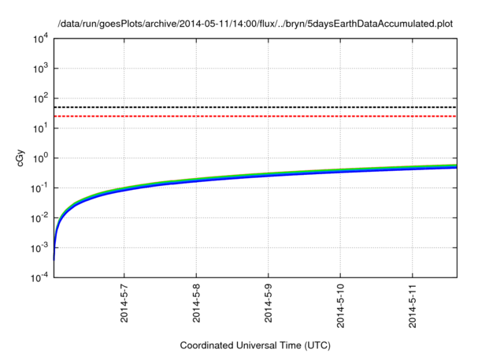This screenshot has height=353, width=504.
Task: Click the 10^1 y-axis tick label
Action: pos(40,128)
